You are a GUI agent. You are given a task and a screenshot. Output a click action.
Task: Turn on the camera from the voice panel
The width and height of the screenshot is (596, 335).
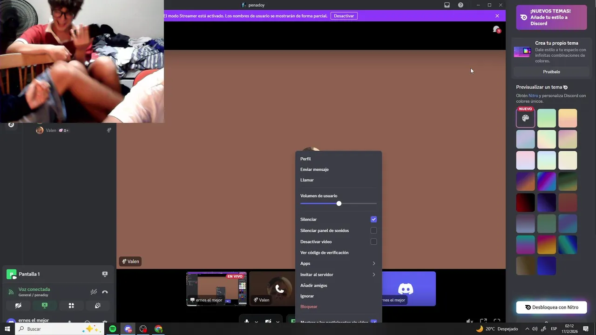coord(18,306)
